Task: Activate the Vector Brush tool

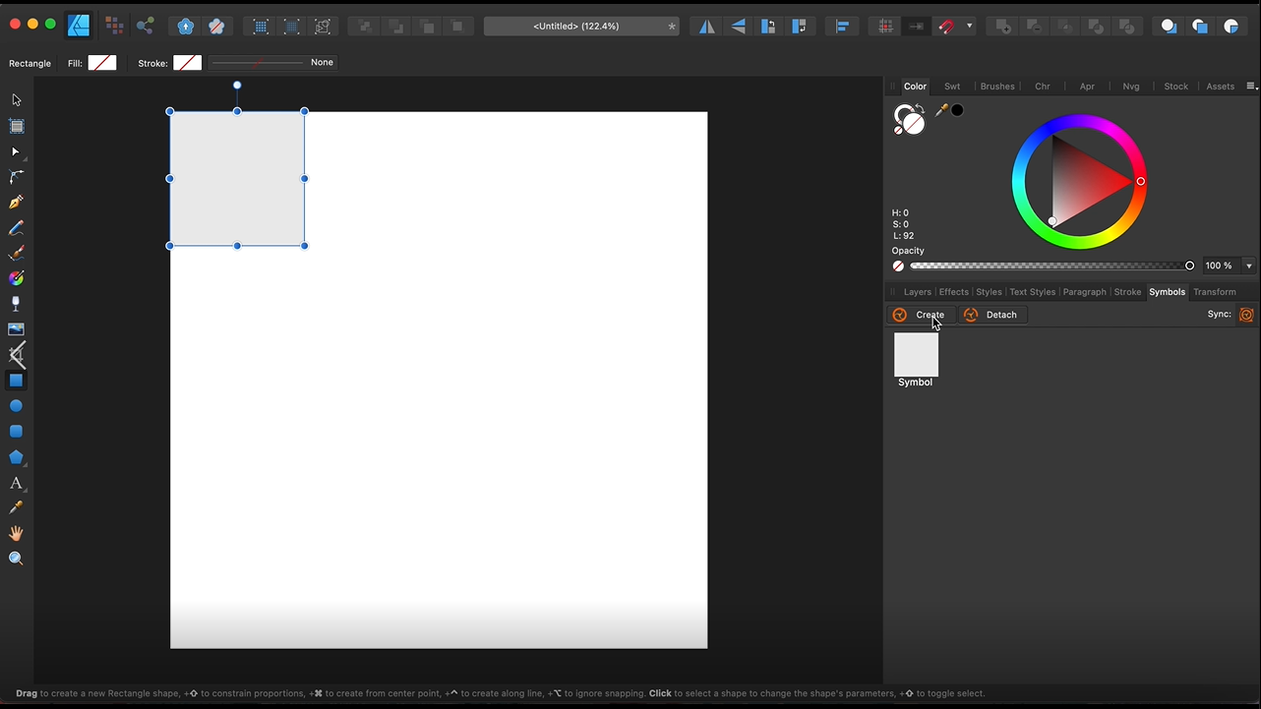Action: (x=16, y=254)
